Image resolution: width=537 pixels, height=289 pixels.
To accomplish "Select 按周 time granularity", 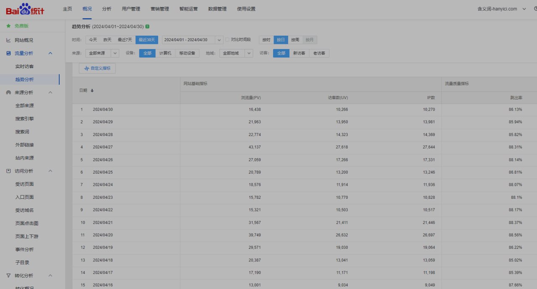I will coord(295,40).
